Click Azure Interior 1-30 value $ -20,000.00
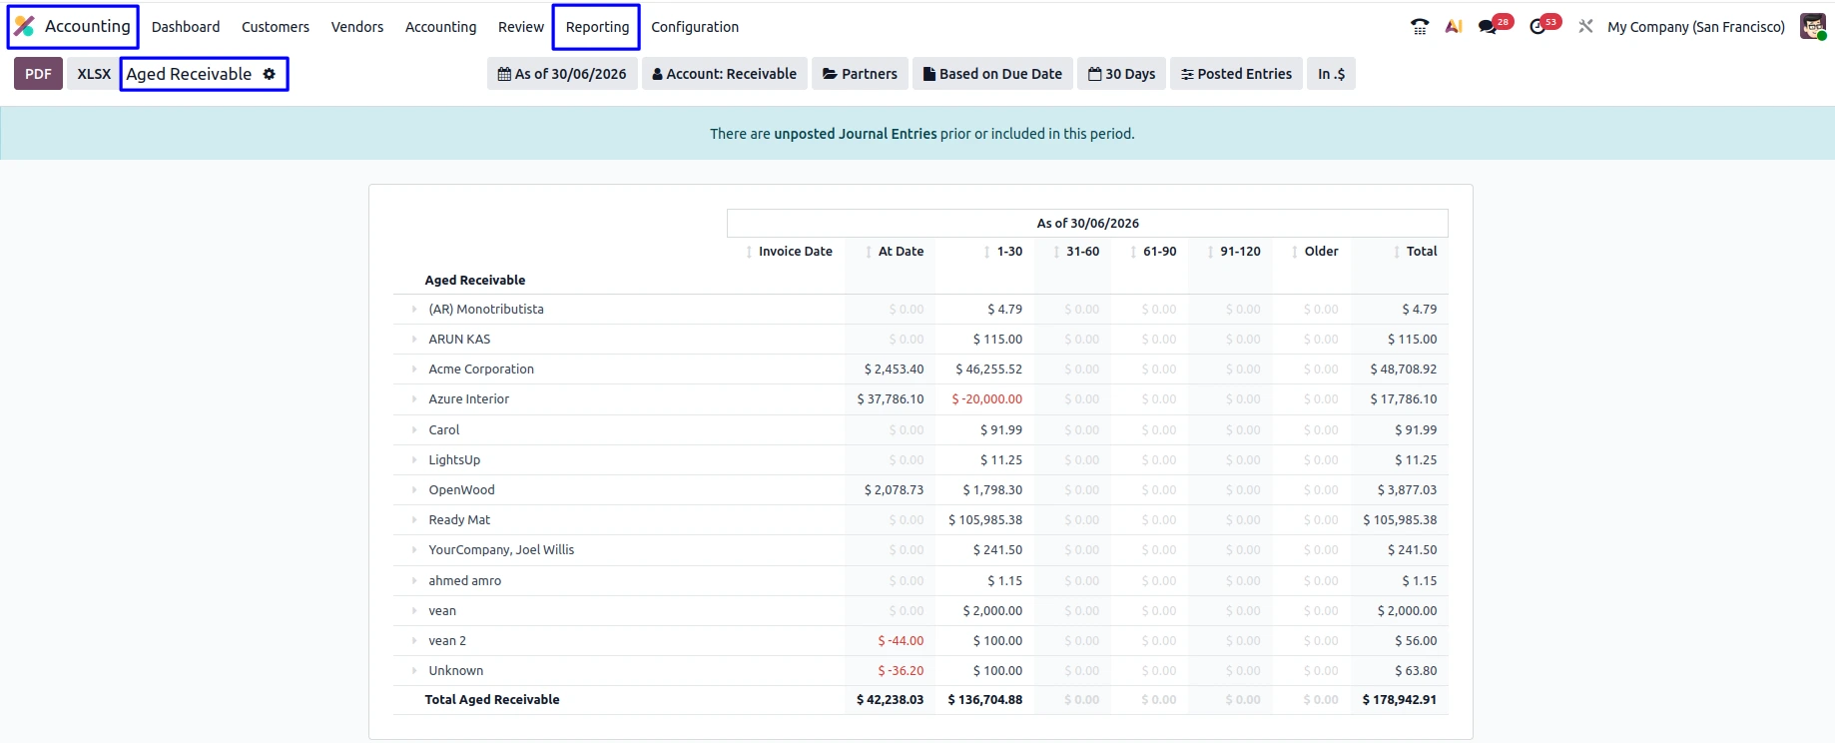This screenshot has width=1835, height=743. point(987,399)
